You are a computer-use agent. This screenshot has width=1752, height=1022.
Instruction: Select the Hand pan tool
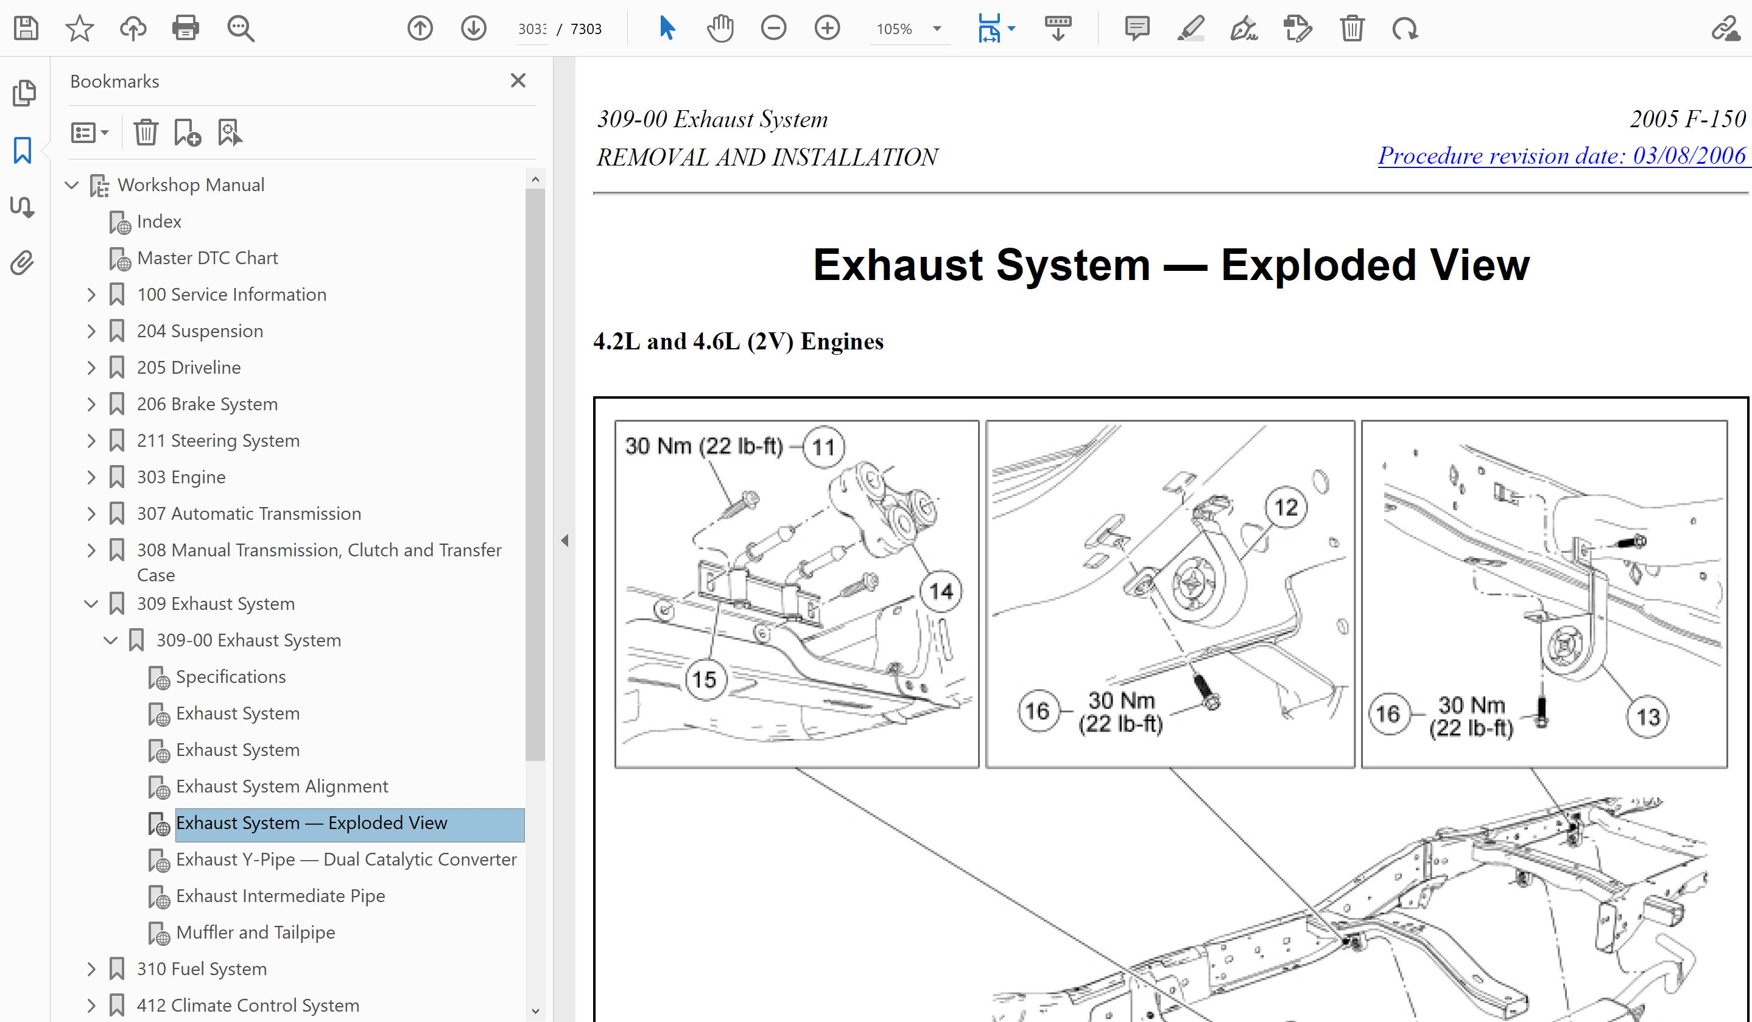tap(720, 29)
